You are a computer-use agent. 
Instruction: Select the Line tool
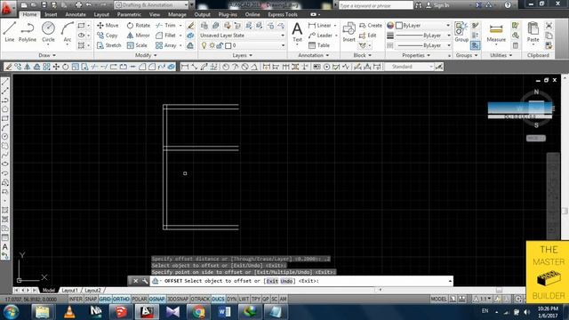(x=10, y=32)
